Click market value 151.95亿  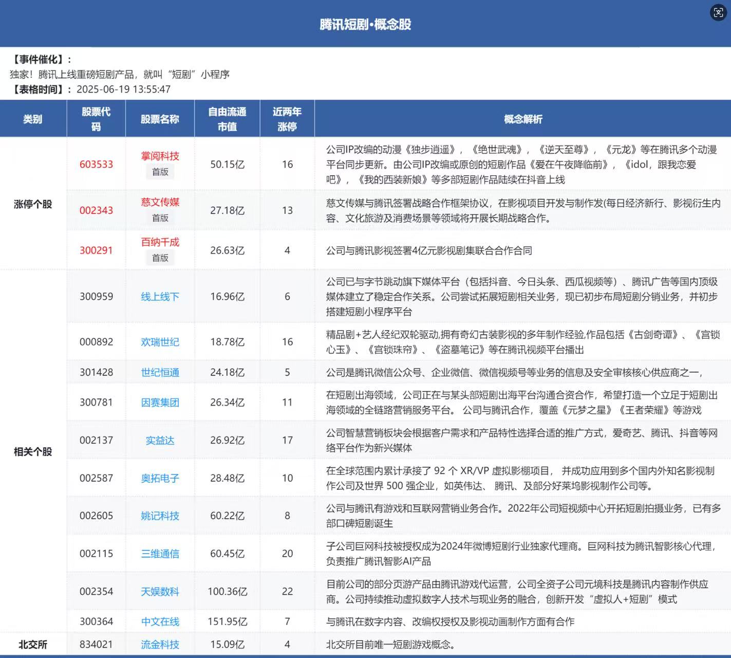[x=227, y=622]
